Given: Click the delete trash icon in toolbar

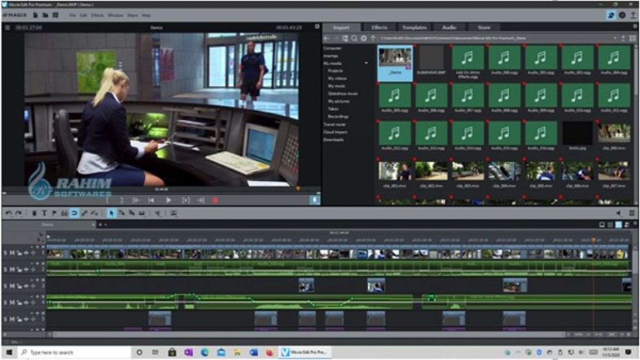Looking at the screenshot, I should point(34,213).
